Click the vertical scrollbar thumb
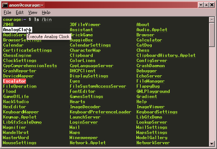217x149 pixels. coord(212,34)
